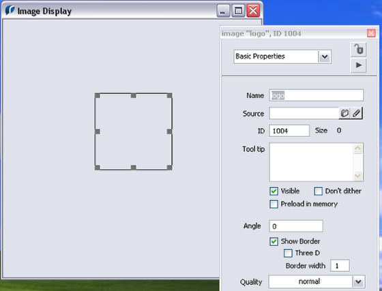Click inside the Name field
382x291 pixels.
(317, 95)
